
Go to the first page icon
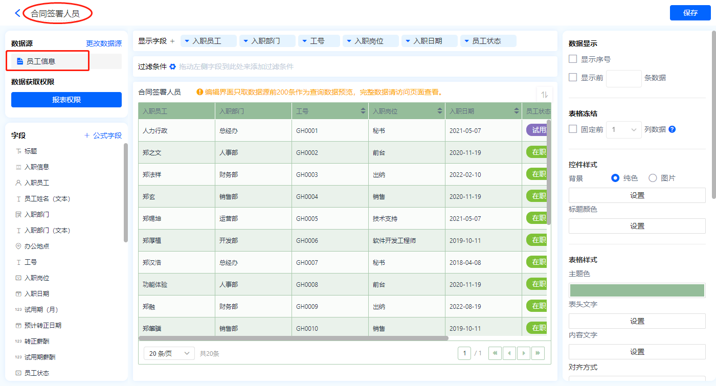click(495, 353)
